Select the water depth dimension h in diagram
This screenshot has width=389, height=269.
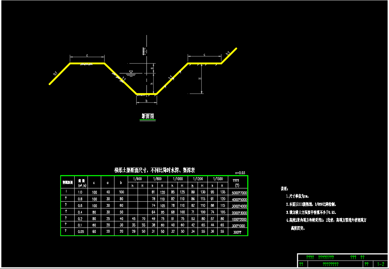(152, 83)
